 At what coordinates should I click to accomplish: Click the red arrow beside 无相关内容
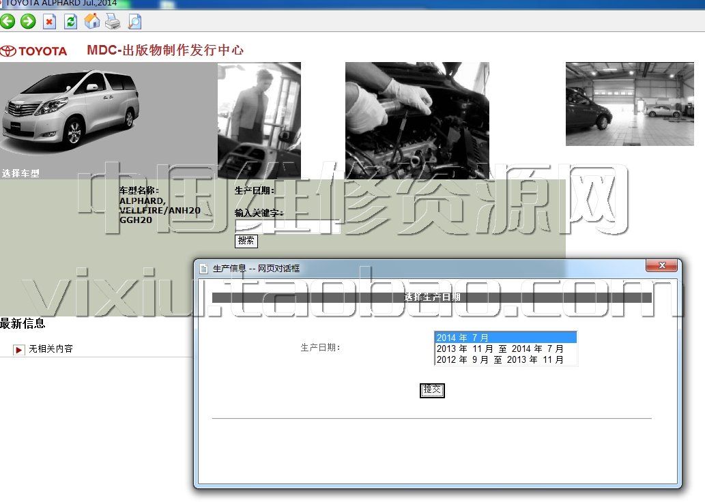(18, 349)
